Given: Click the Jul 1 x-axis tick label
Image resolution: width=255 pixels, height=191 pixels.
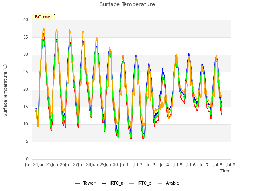Looking at the screenshot, I should click(124, 165).
